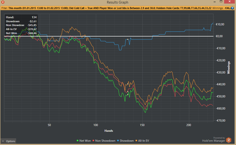Click the Showdown line data point marker
The width and height of the screenshot is (236, 145).
coord(128,39)
